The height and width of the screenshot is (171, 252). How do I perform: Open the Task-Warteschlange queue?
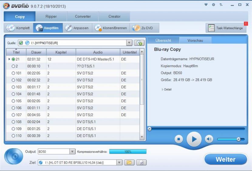pos(226,28)
